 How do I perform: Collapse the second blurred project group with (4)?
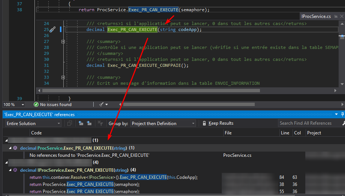click(x=6, y=162)
